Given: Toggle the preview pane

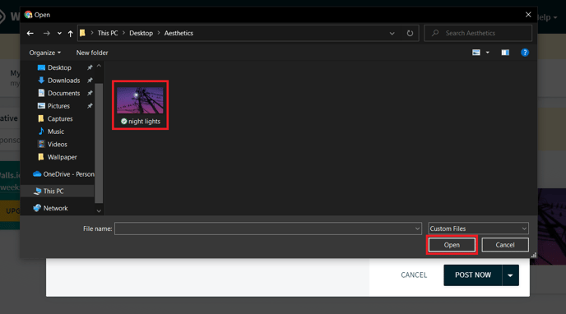Looking at the screenshot, I should point(505,53).
